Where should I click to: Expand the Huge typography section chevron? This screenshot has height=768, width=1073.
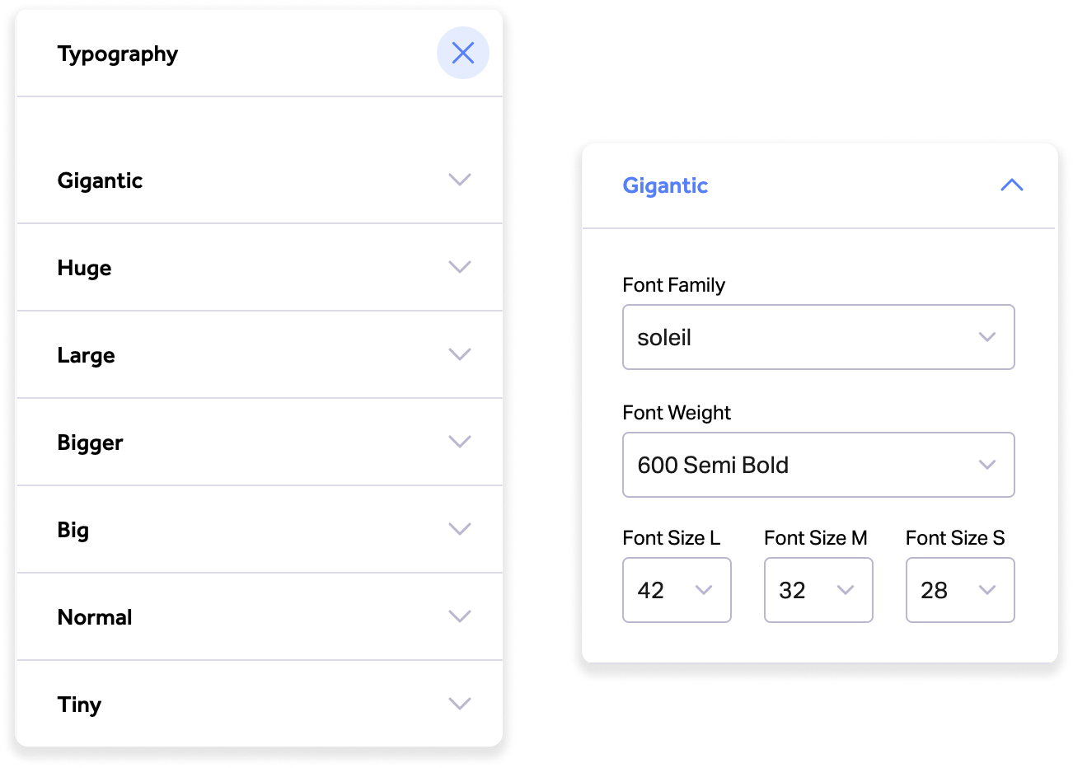pyautogui.click(x=459, y=267)
